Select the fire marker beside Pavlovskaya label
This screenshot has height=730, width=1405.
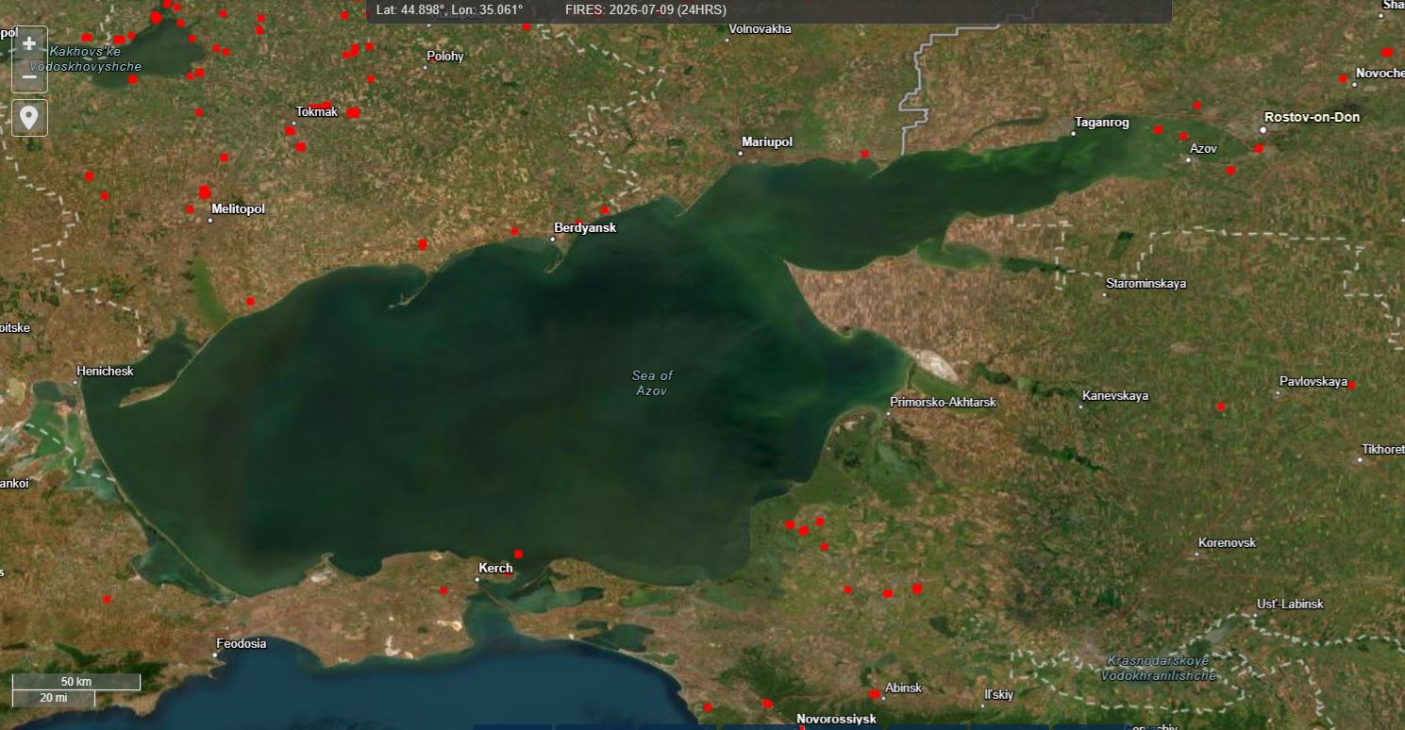tap(1351, 385)
